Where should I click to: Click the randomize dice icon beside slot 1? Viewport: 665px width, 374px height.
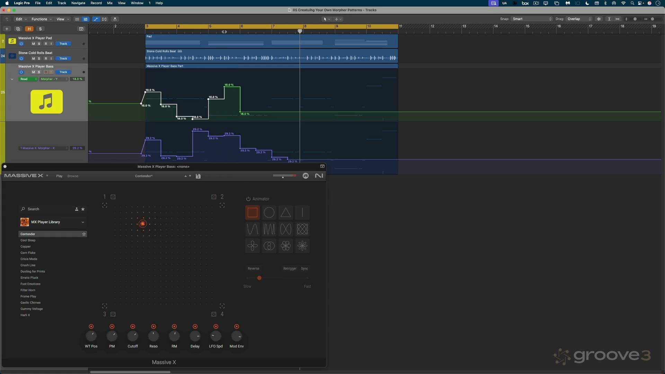pyautogui.click(x=113, y=197)
